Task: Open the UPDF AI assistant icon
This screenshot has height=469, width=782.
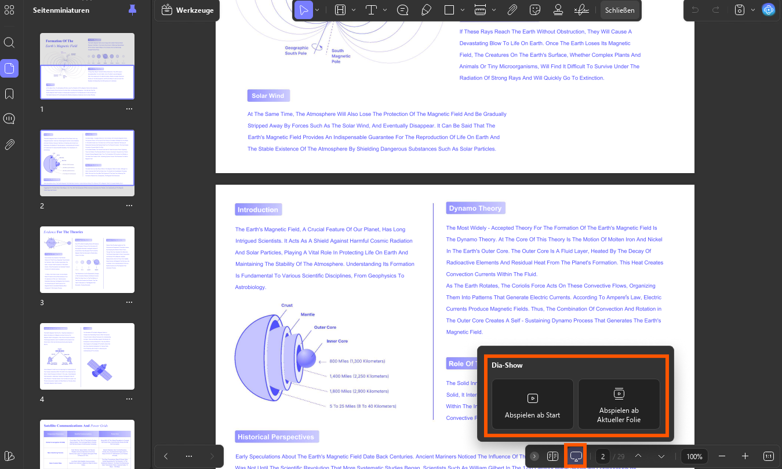Action: [769, 10]
